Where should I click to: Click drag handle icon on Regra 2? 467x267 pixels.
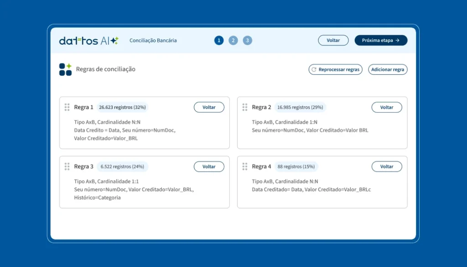(245, 107)
